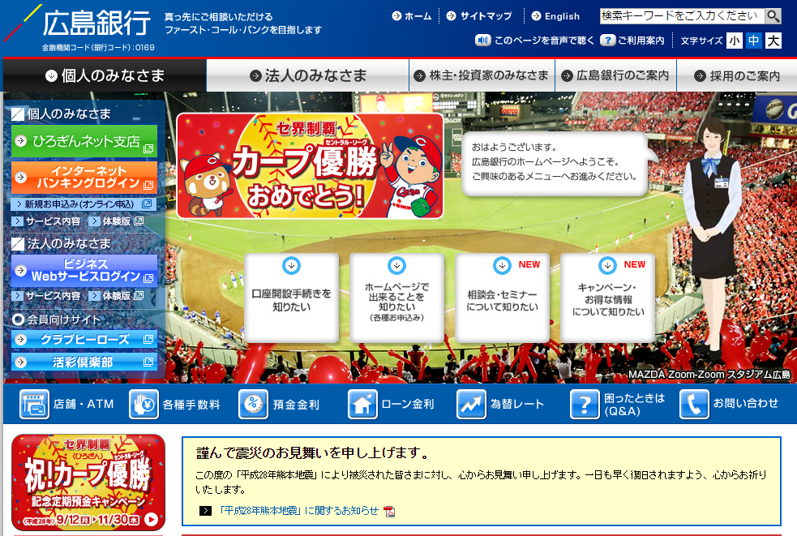
Task: Click arrow icon on ホームページで出来ること card
Action: click(x=396, y=265)
